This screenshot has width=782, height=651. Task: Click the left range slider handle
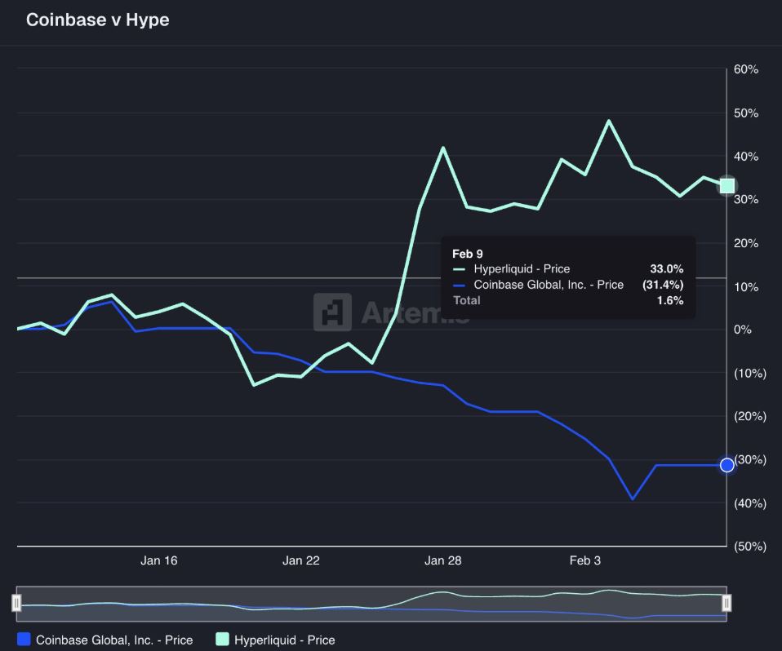coord(16,603)
